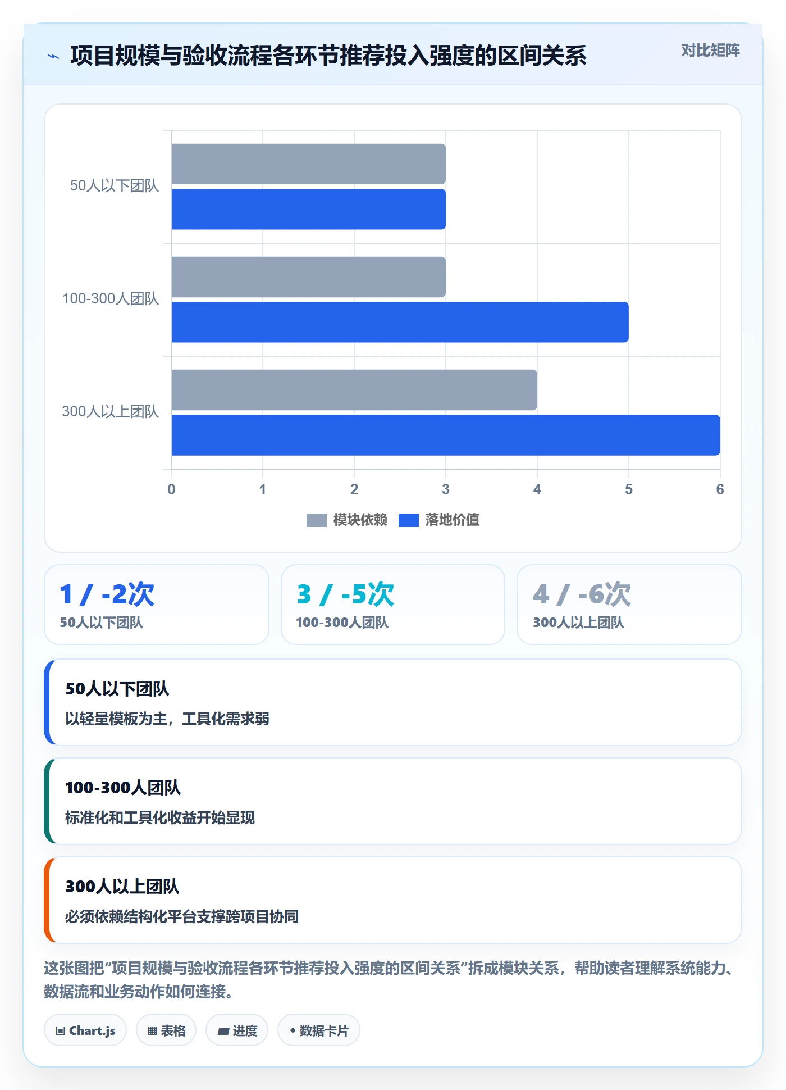
Task: Click the 对比矩阵 label in the header
Action: point(710,51)
